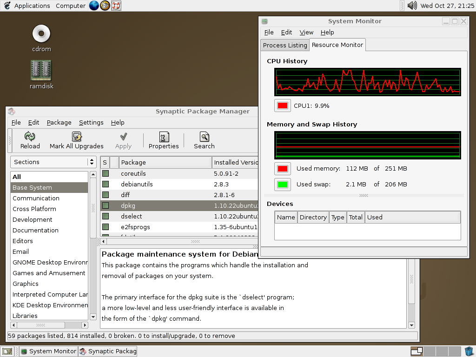Toggle status box for dpkg package
The height and width of the screenshot is (357, 476).
click(x=106, y=205)
